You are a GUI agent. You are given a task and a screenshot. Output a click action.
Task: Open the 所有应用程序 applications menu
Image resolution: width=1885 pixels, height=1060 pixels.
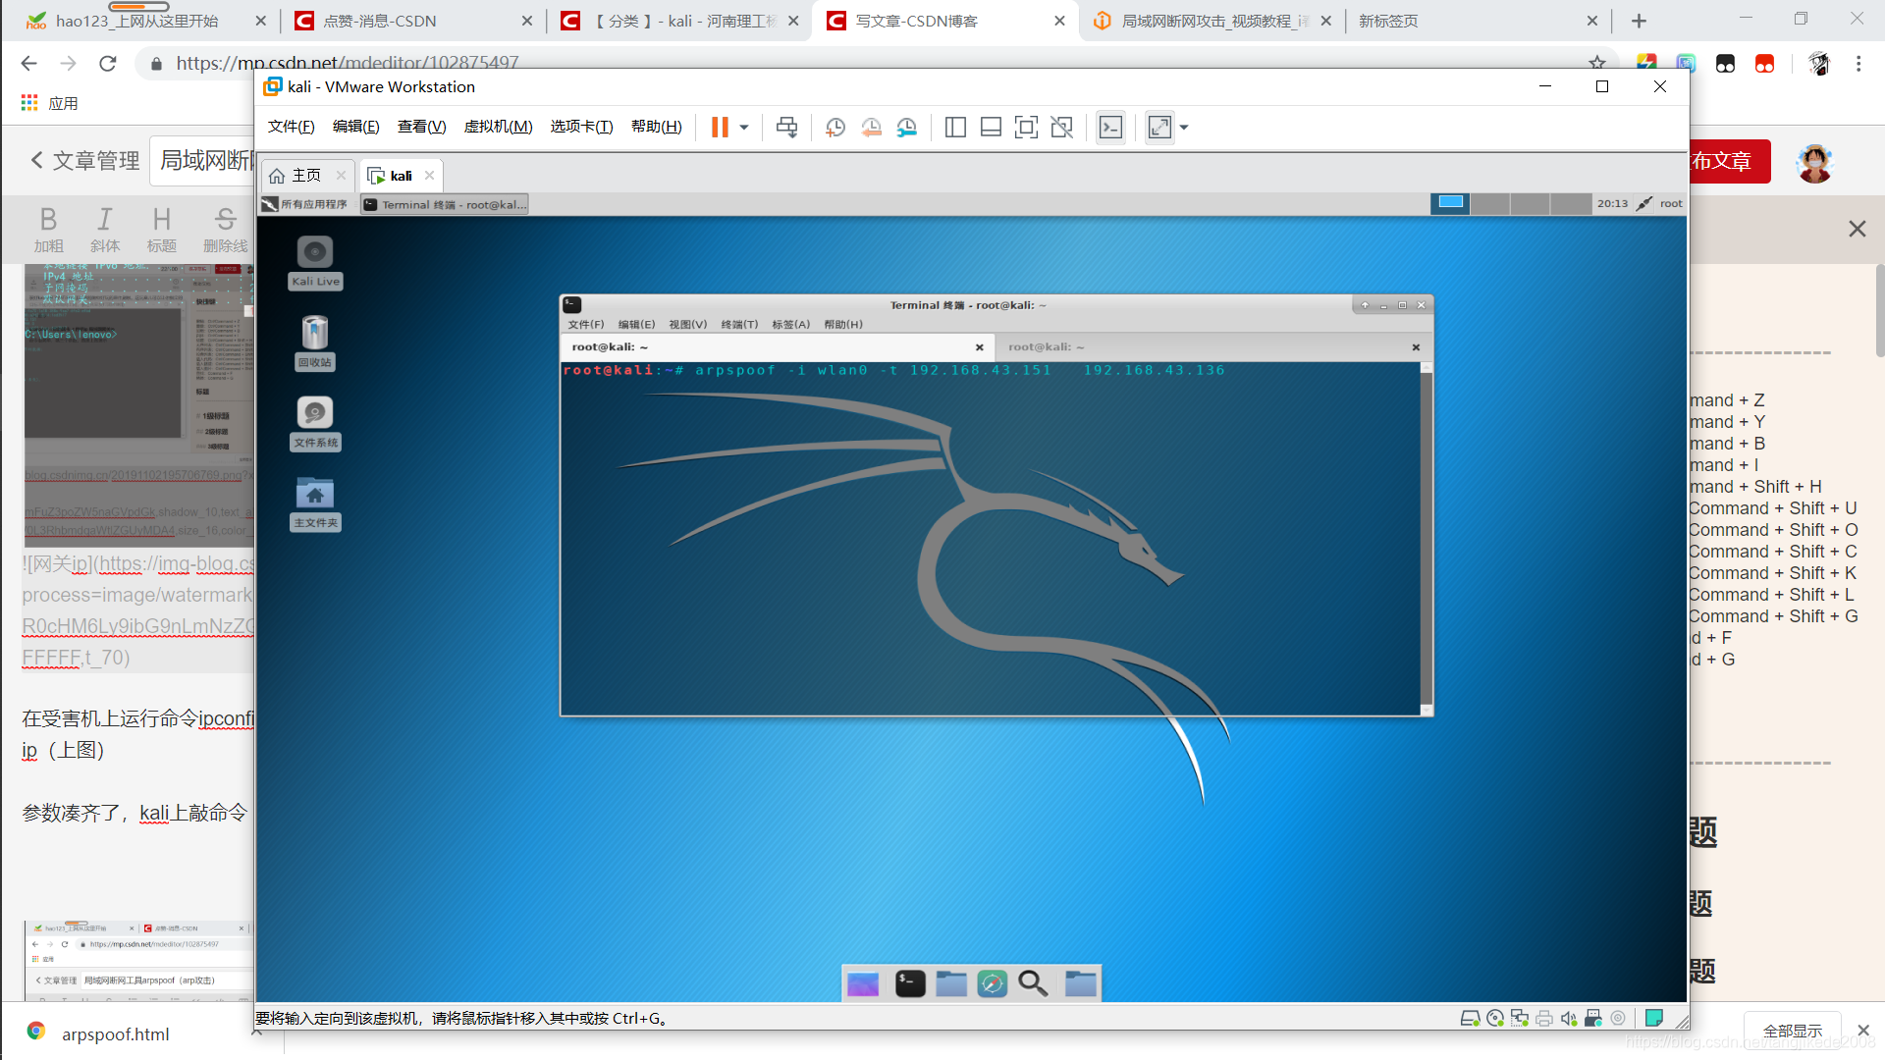[x=305, y=204]
